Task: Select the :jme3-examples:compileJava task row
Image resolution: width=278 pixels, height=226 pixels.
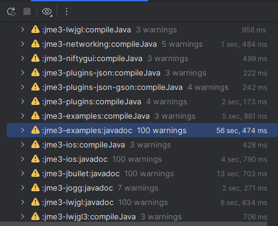Action: (142, 116)
